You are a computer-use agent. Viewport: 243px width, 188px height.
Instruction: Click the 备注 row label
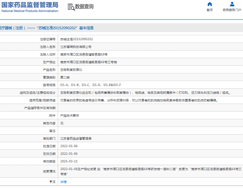point(52,131)
